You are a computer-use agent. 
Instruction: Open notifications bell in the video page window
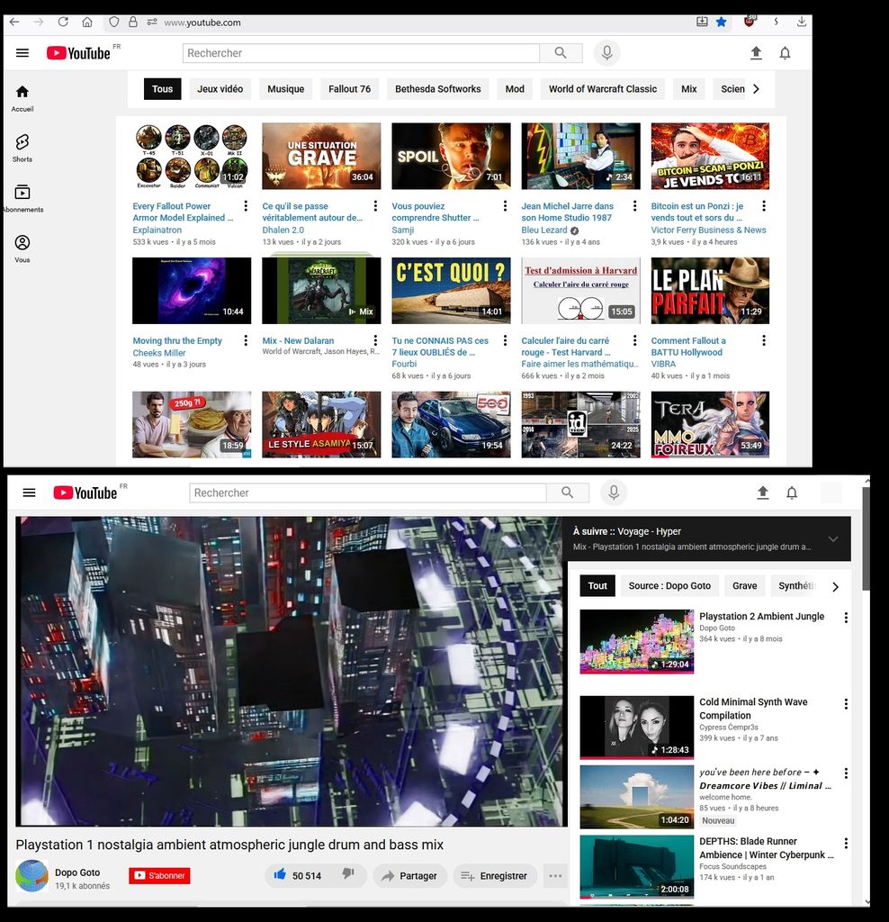tap(792, 493)
